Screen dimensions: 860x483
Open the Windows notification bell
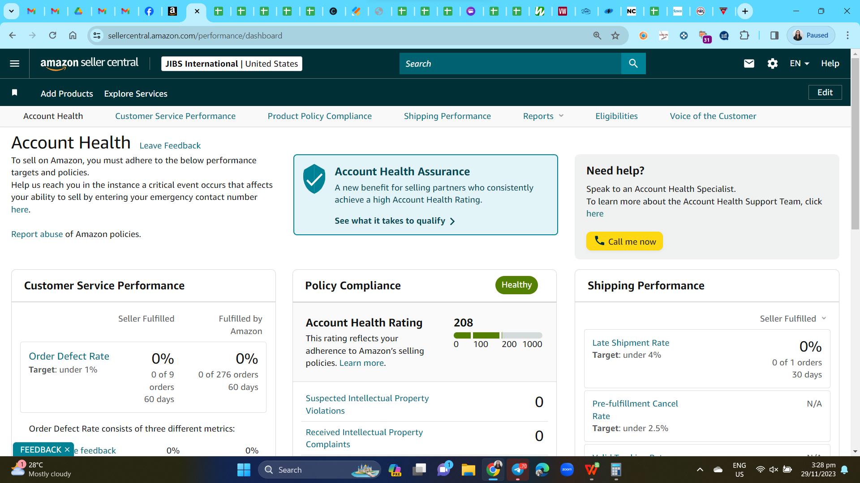[844, 470]
